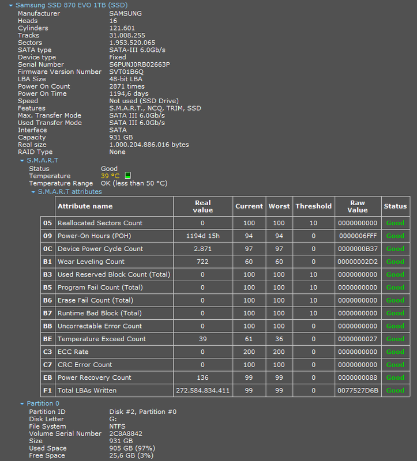Click the Volume Serial Number 2C8A8842
417x461 pixels.
(x=126, y=434)
